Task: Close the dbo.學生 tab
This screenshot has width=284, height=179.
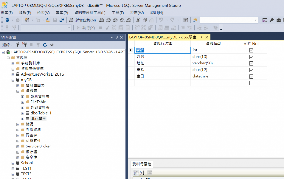Action: [207, 37]
